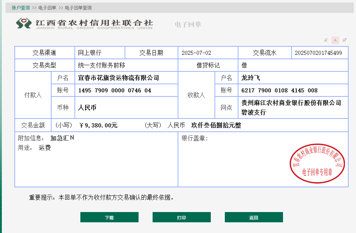This screenshot has height=233, width=356.
Task: Click the purpose value 运费
Action: [45, 148]
